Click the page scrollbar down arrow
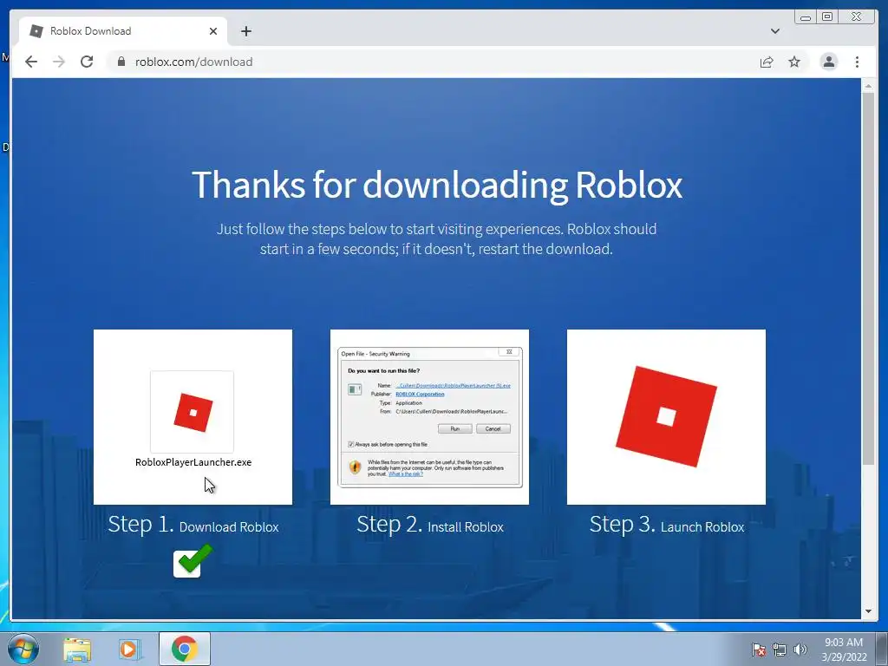888x666 pixels. [868, 611]
